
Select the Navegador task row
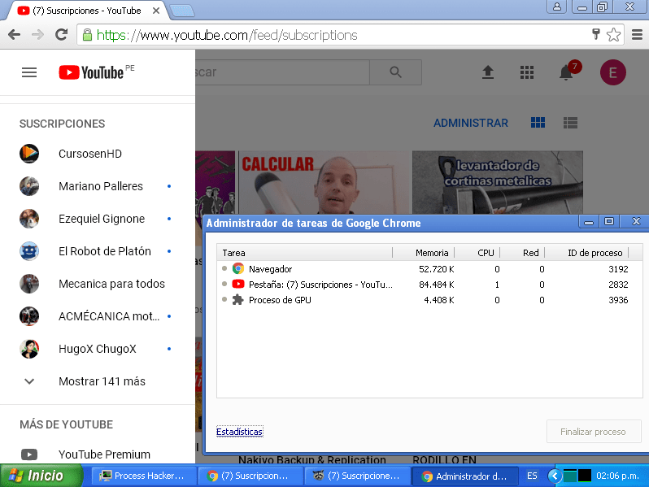point(429,269)
